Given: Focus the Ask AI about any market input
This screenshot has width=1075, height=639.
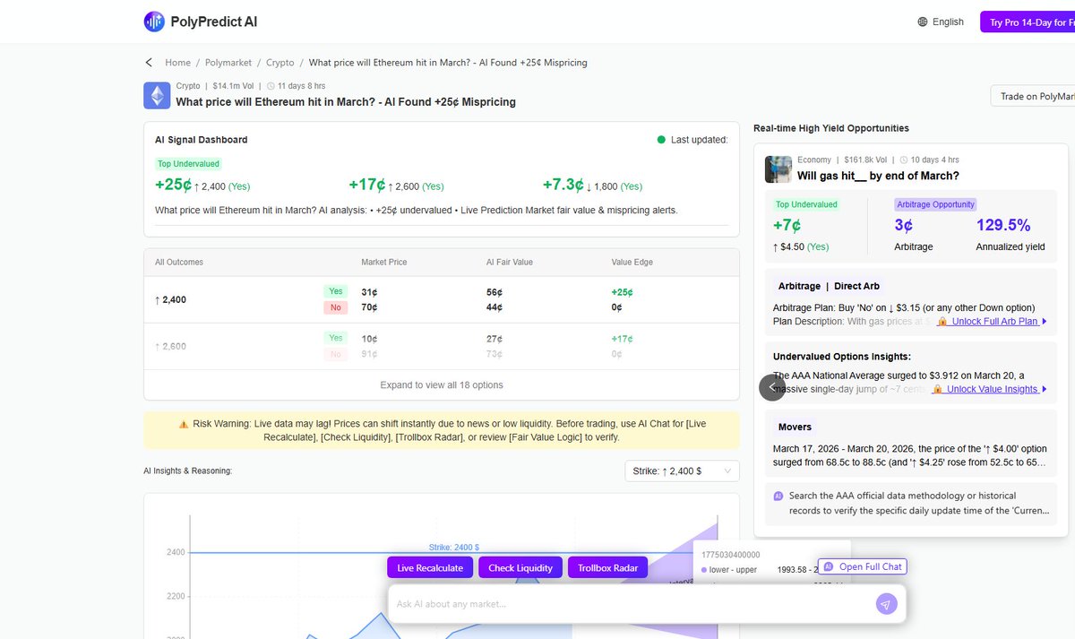Looking at the screenshot, I should pyautogui.click(x=632, y=604).
